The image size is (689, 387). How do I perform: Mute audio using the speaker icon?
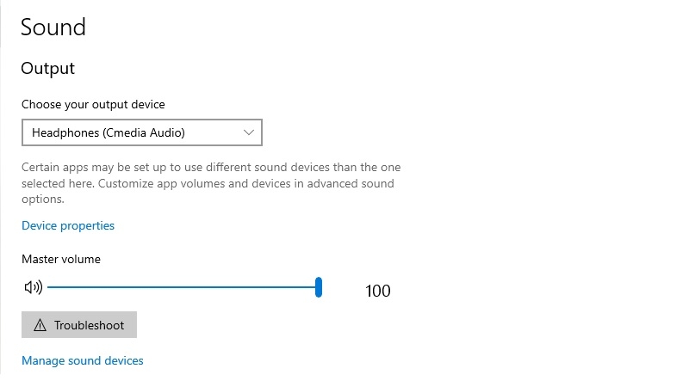pyautogui.click(x=33, y=287)
